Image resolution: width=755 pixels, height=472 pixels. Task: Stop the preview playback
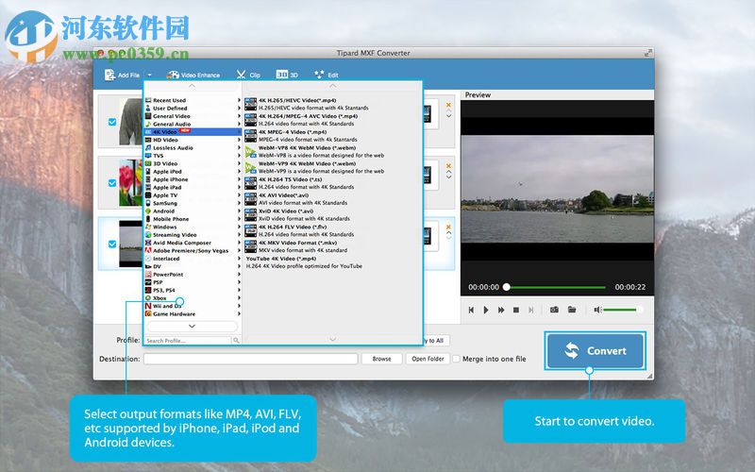tap(515, 310)
